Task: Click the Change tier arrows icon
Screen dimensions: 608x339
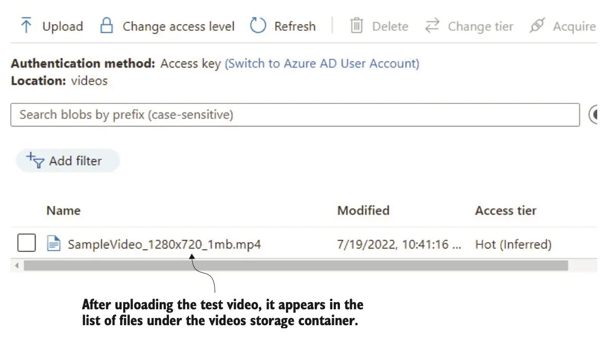Action: point(432,26)
